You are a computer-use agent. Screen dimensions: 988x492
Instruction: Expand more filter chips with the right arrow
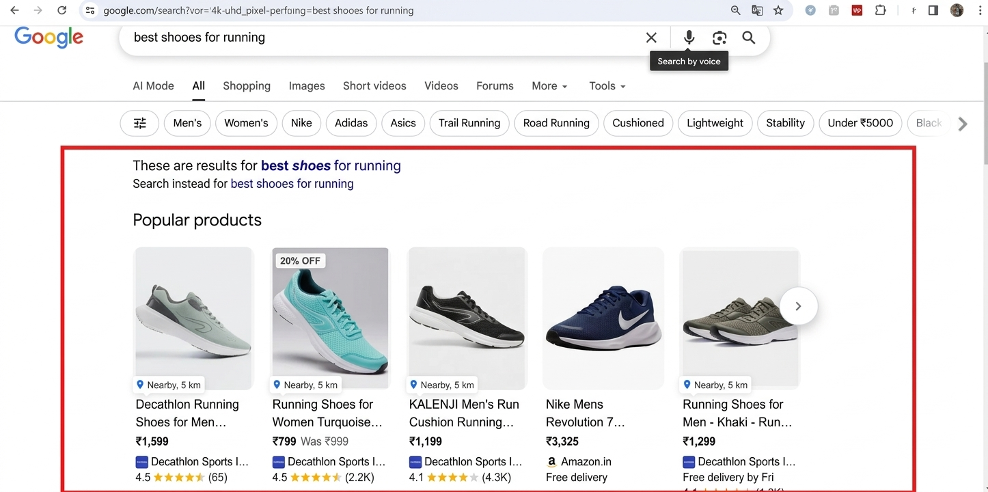point(963,124)
